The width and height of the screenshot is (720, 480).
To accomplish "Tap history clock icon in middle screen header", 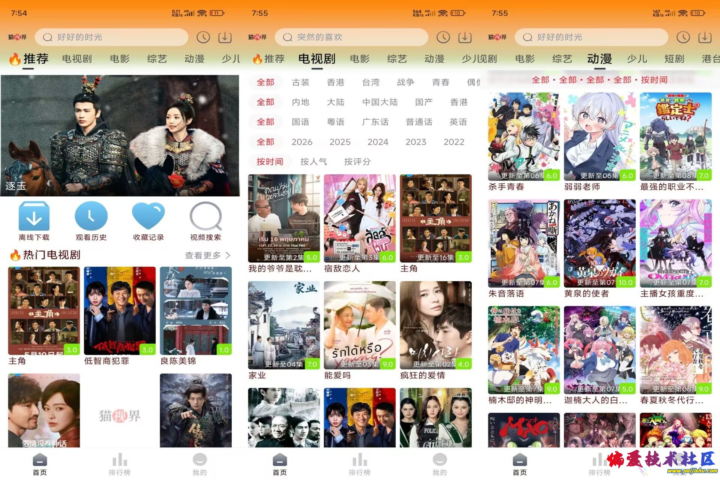I will pos(443,37).
